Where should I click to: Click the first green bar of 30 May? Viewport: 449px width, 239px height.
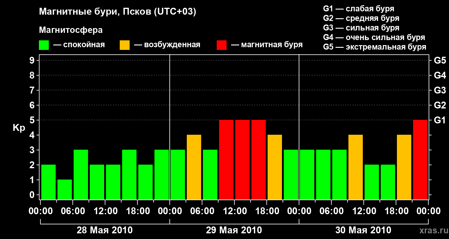click(x=307, y=174)
